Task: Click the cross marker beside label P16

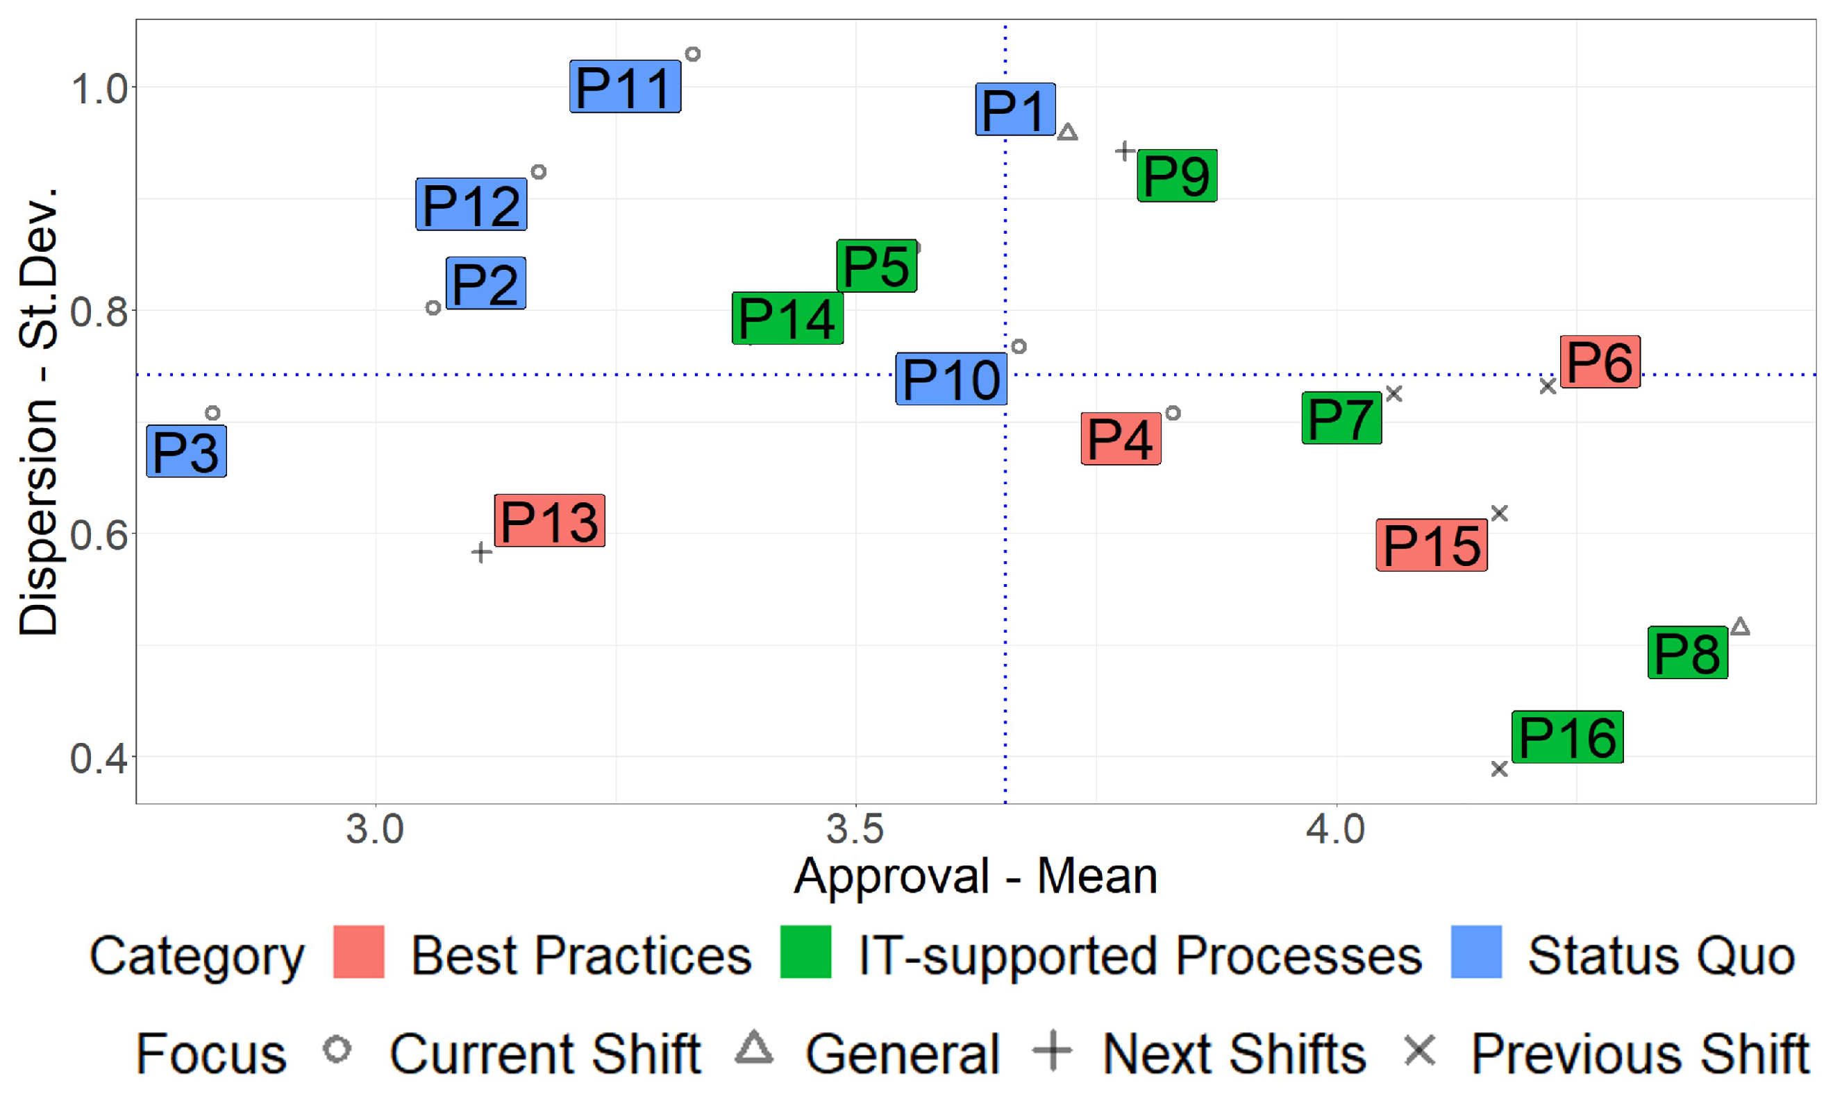Action: tap(1499, 769)
